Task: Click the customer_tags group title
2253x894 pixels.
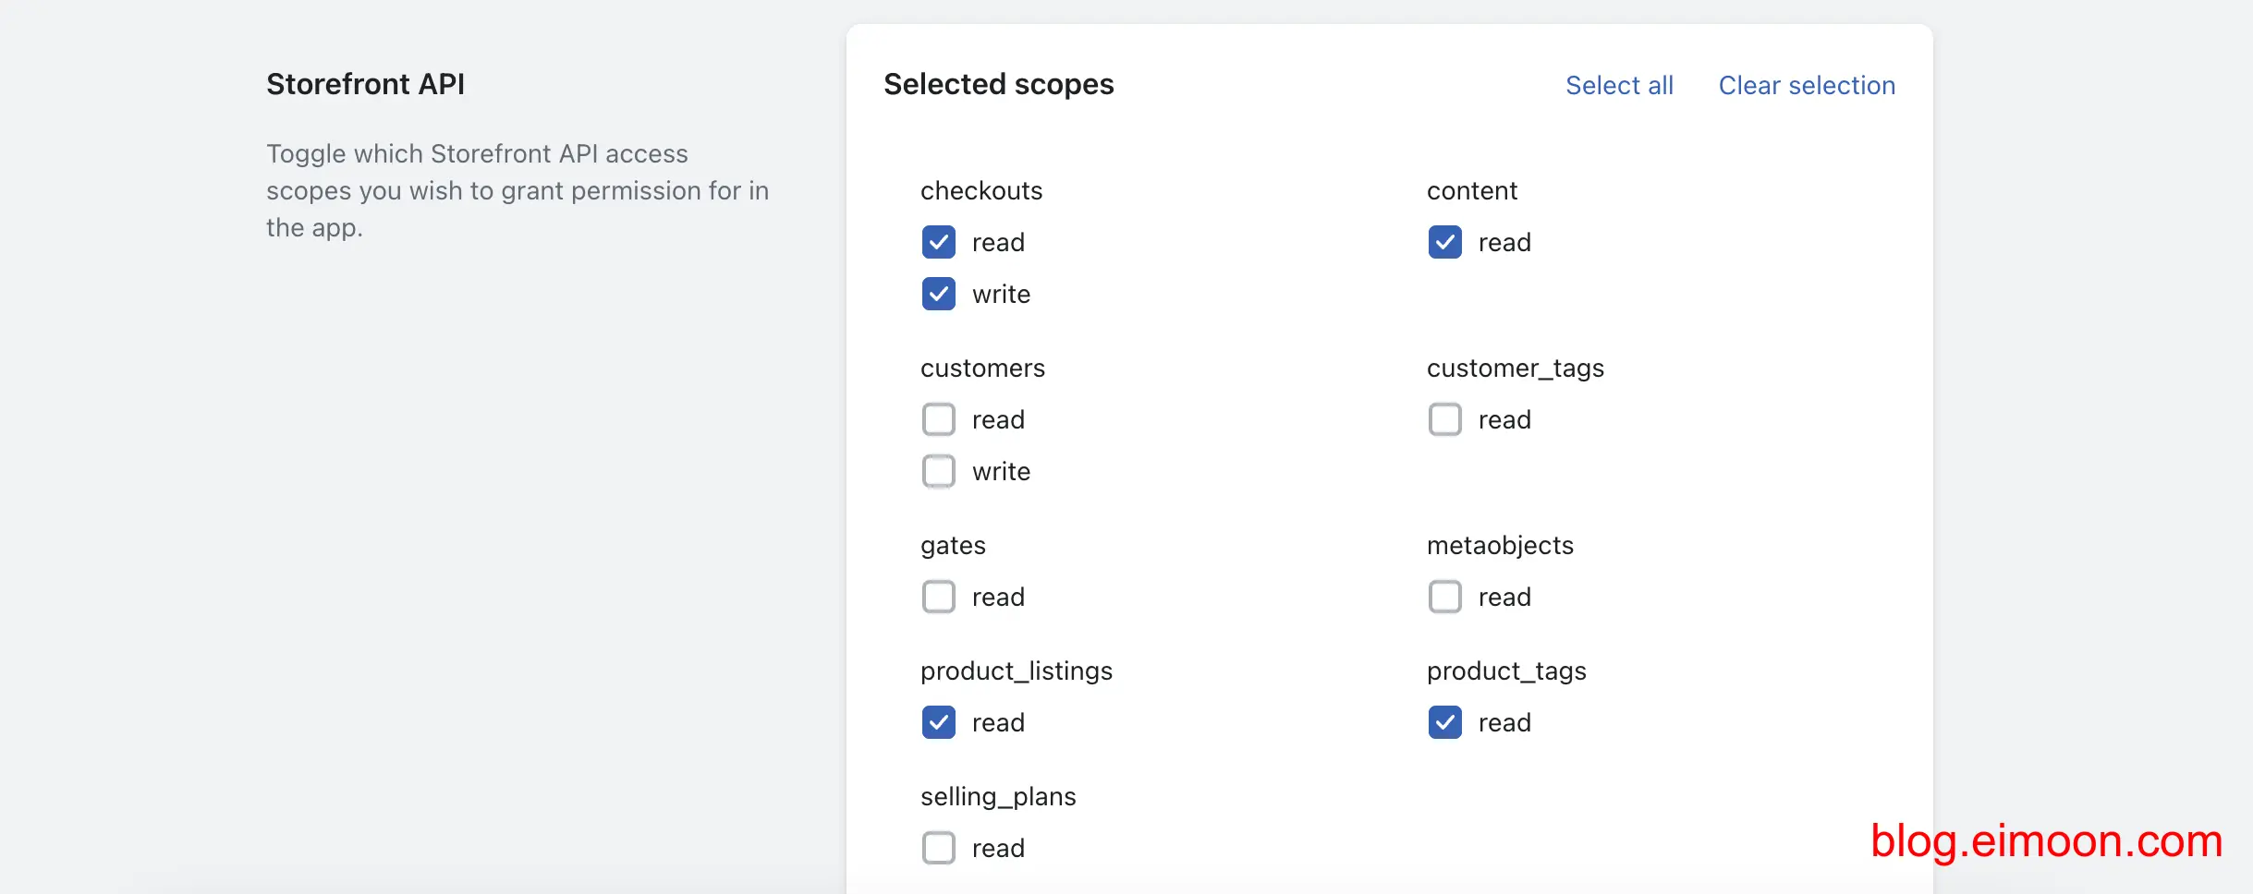Action: [x=1515, y=368]
